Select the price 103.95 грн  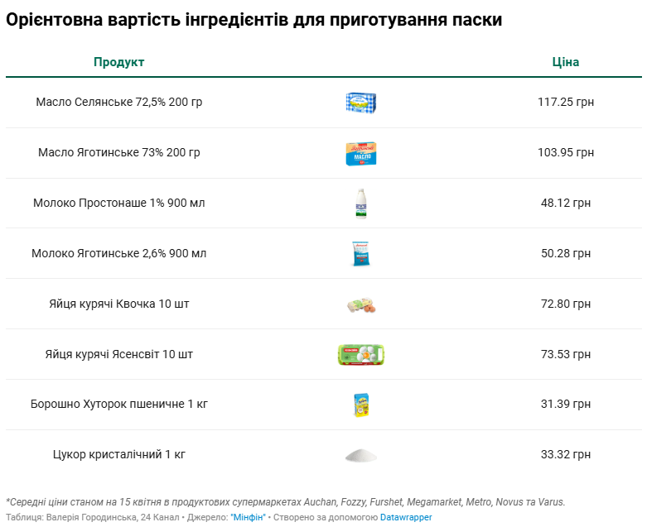(x=566, y=152)
